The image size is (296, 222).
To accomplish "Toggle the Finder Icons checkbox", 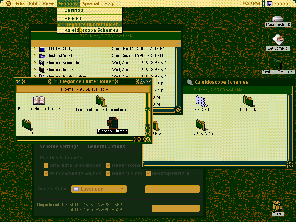I will (108, 165).
